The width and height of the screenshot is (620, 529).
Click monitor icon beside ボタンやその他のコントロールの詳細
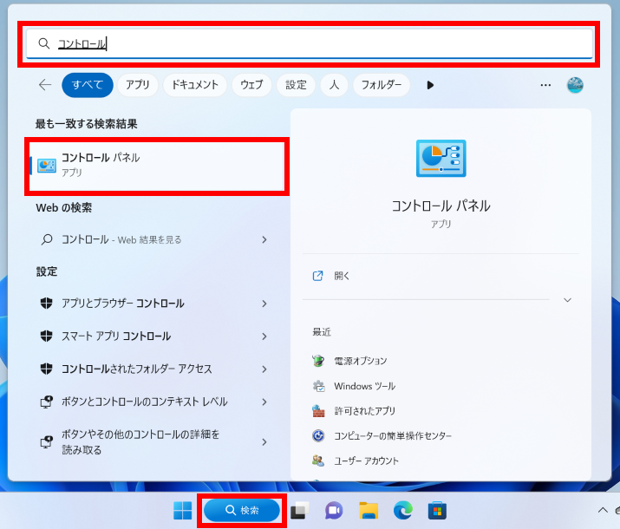47,442
